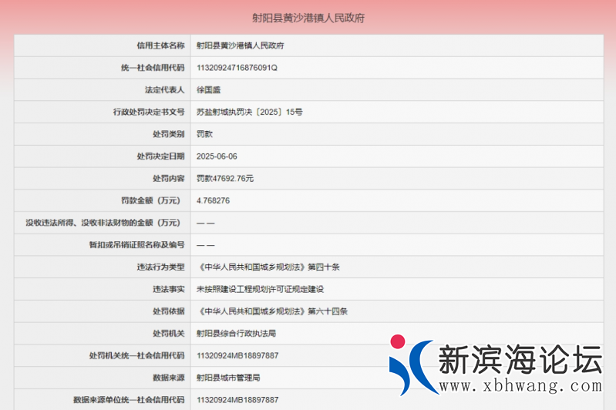Select the fine amount 4.768276

point(214,200)
